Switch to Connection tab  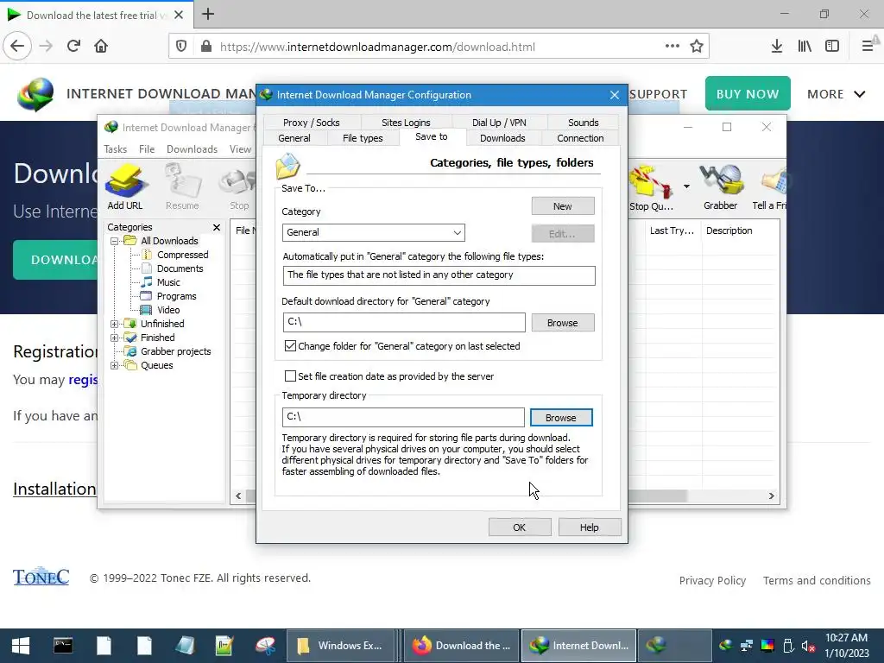580,138
